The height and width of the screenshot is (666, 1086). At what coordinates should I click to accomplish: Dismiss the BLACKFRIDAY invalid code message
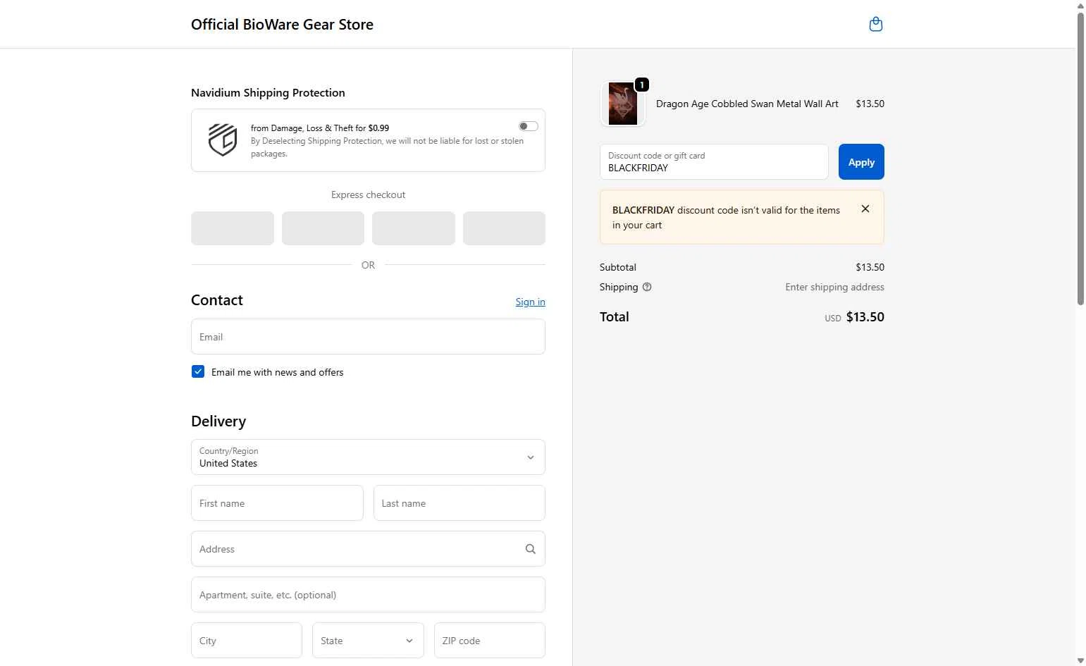pos(865,209)
